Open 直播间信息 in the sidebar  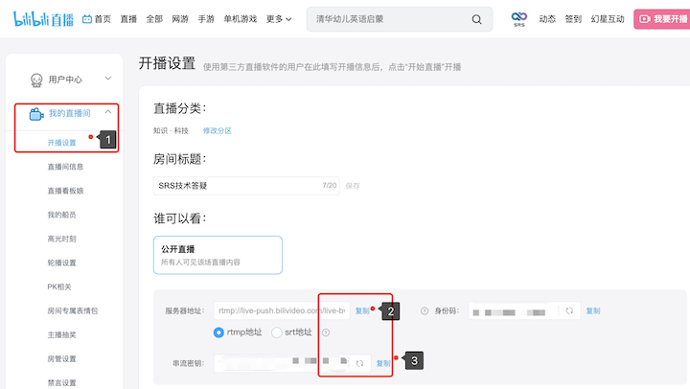pos(66,167)
